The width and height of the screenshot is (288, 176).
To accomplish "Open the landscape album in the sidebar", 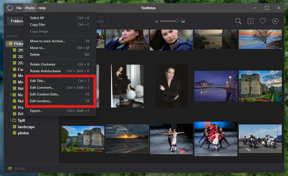I will click(26, 127).
